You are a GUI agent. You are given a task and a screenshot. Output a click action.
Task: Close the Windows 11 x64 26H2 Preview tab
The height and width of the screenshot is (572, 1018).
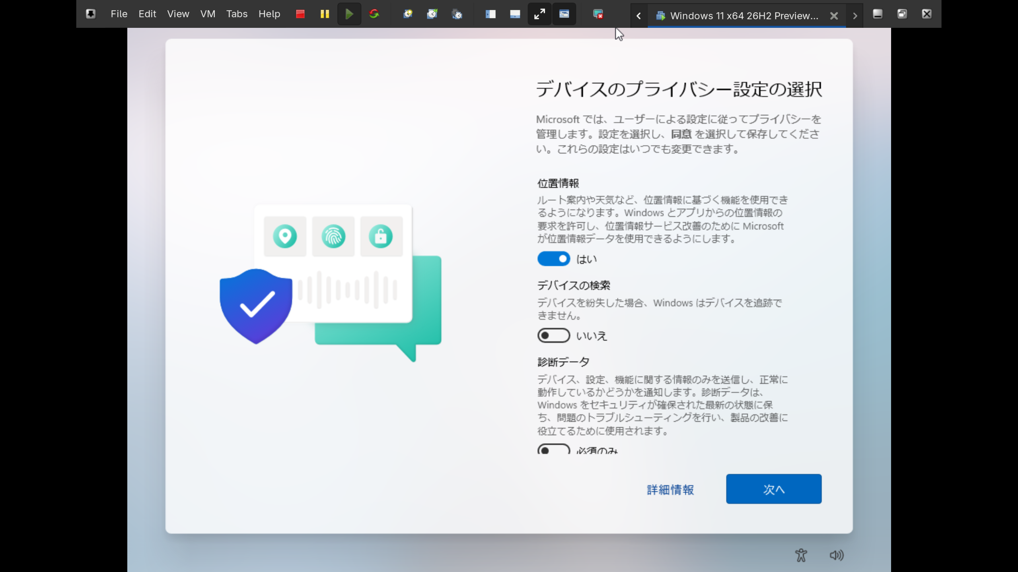coord(834,16)
